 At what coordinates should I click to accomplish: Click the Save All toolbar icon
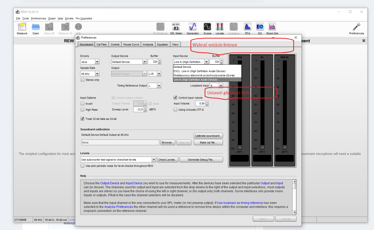(x=49, y=28)
